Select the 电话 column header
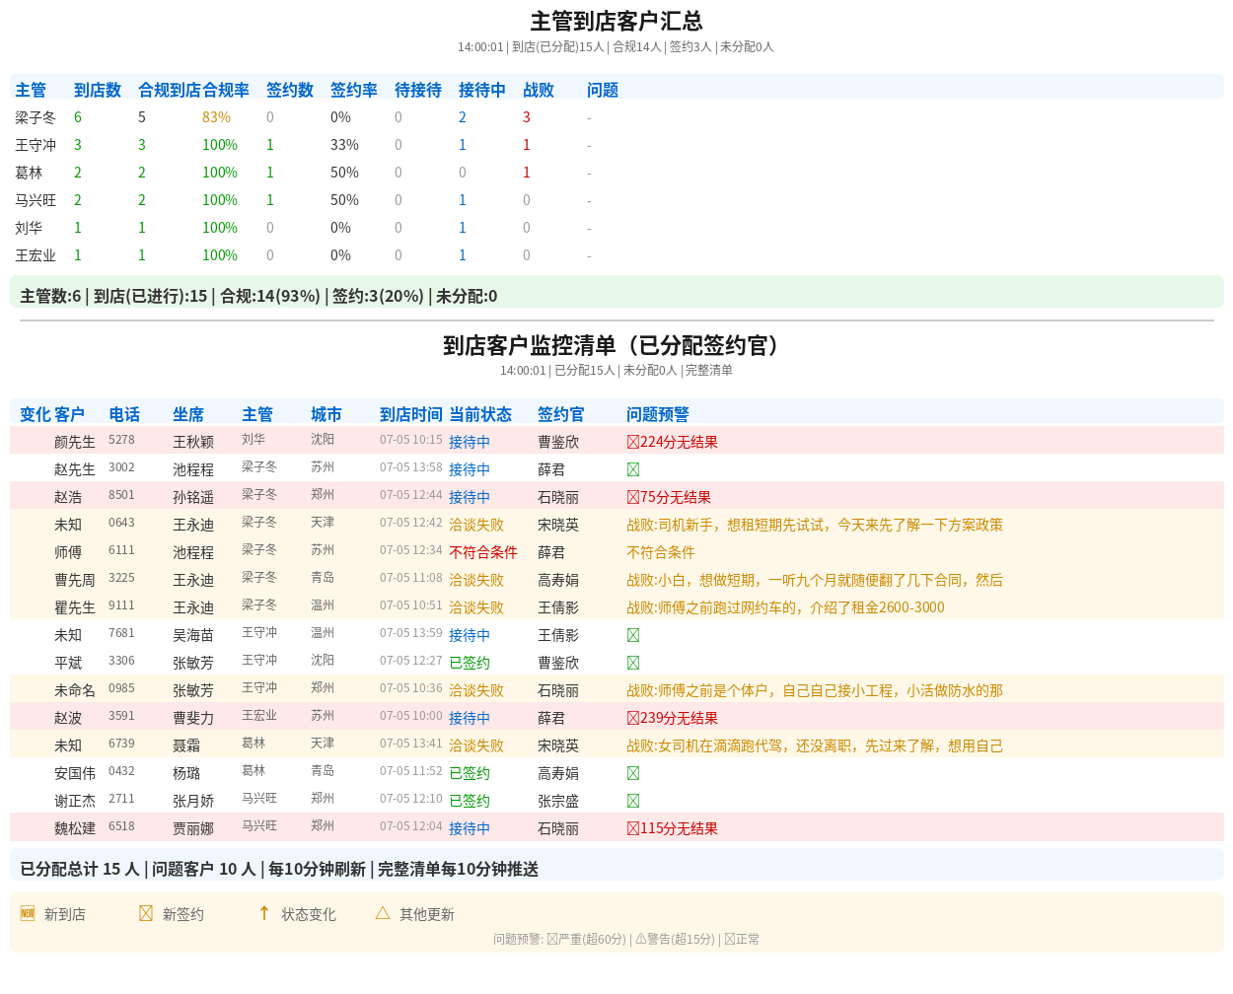Screen dimensions: 1233x994 pyautogui.click(x=124, y=414)
